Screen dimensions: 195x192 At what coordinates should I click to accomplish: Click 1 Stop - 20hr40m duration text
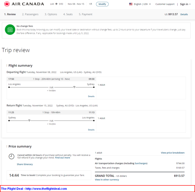pyautogui.click(x=51, y=79)
